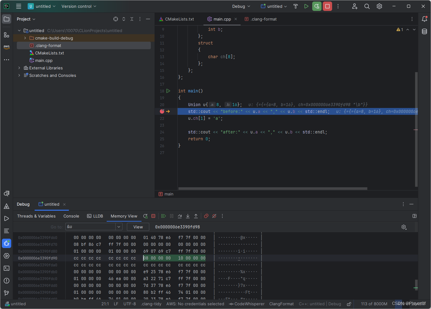Click ClangFormat in status bar
This screenshot has height=309, width=431.
click(x=281, y=304)
